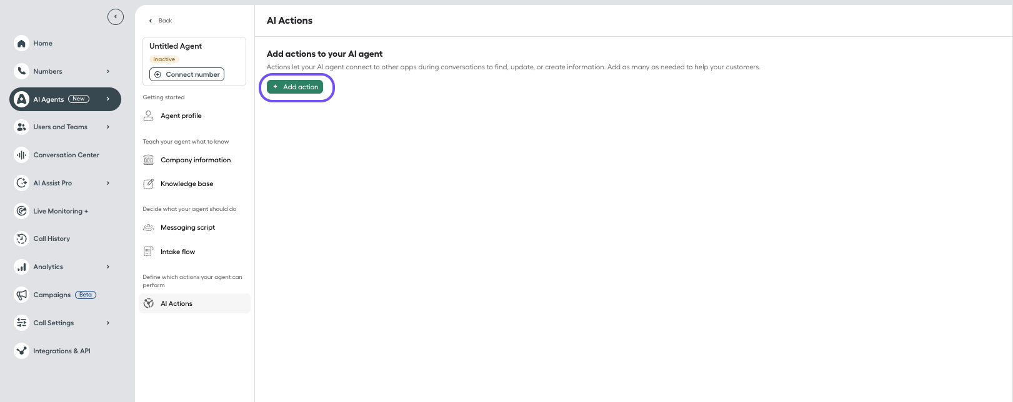Viewport: 1013px width, 402px height.
Task: Click the Home house icon
Action: pos(22,43)
